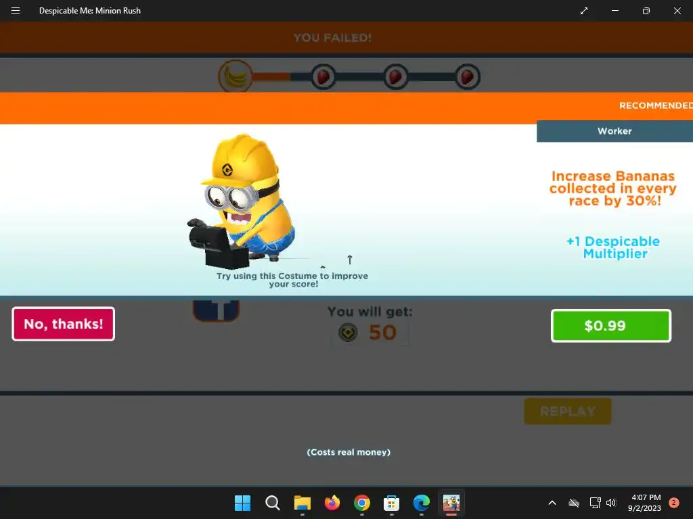Screen dimensions: 693x519
Task: Launch Microsoft Edge from the taskbar
Action: tap(421, 503)
